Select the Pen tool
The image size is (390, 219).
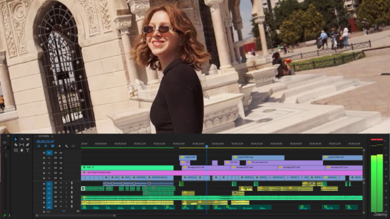tap(27, 145)
